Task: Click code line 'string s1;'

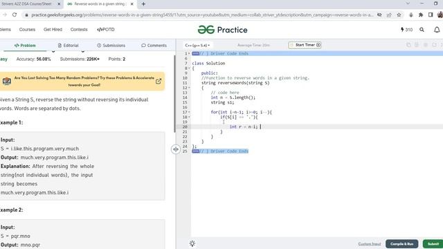Action: 222,102
